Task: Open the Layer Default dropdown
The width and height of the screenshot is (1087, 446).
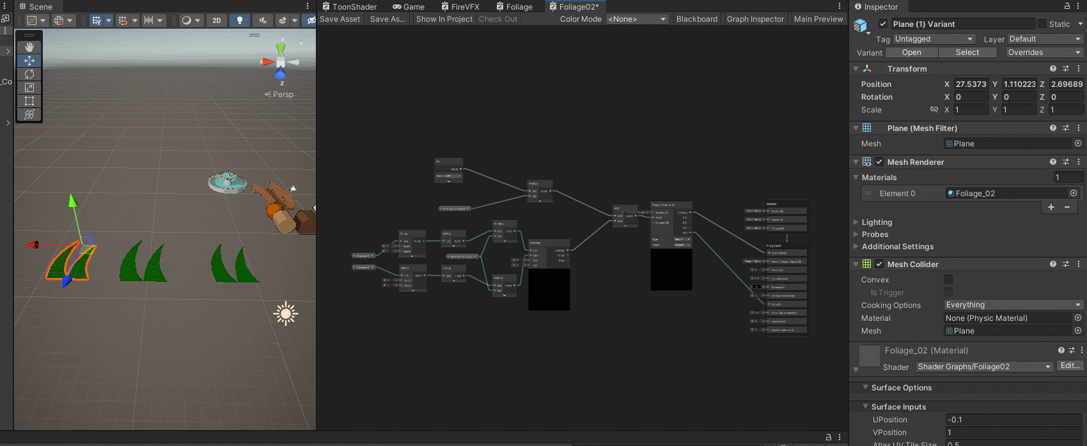Action: click(1045, 39)
